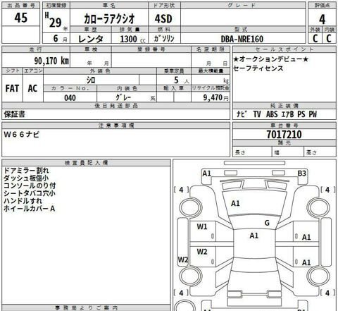Click the AC air conditioner value
Viewport: 338px width, 311px height.
pyautogui.click(x=32, y=89)
